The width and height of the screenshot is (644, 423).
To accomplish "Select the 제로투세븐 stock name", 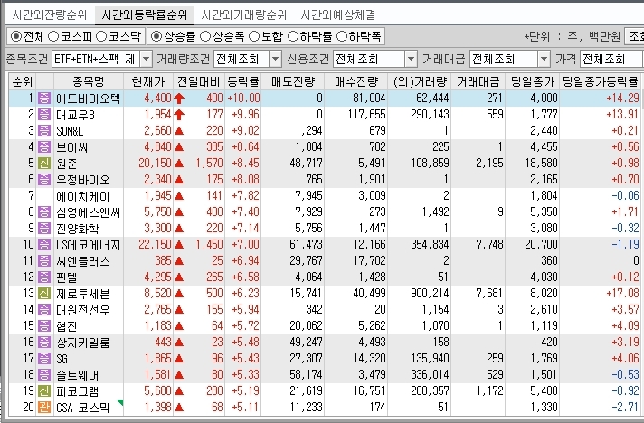I will [x=83, y=294].
